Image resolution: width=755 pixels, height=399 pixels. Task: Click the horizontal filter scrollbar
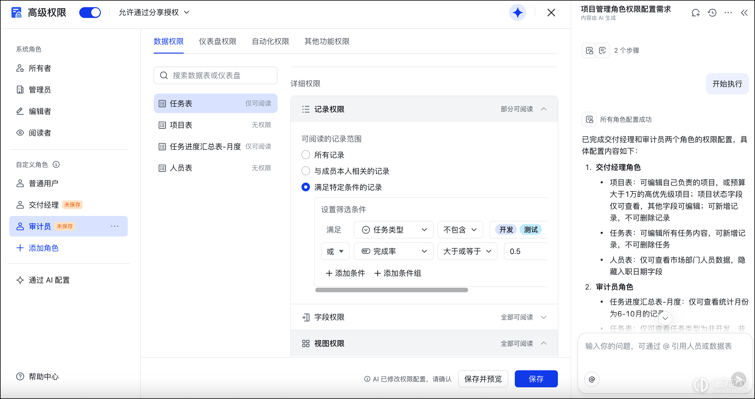coord(392,290)
